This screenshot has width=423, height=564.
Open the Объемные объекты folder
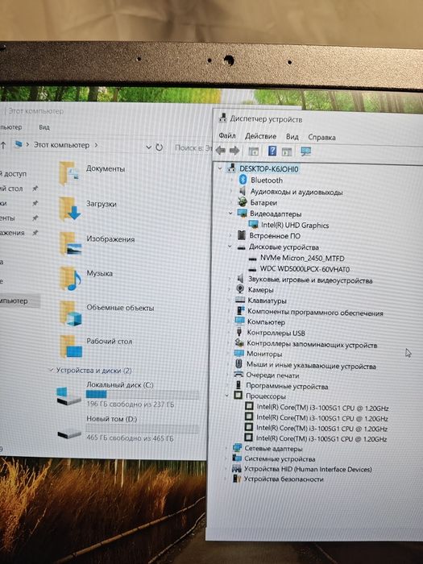pyautogui.click(x=120, y=308)
